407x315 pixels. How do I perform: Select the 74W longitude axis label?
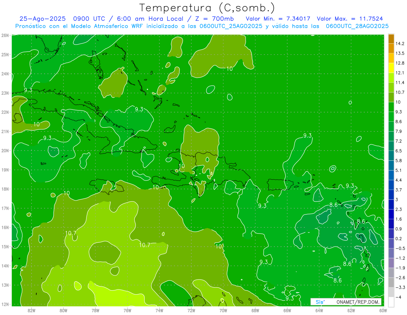click(x=159, y=310)
